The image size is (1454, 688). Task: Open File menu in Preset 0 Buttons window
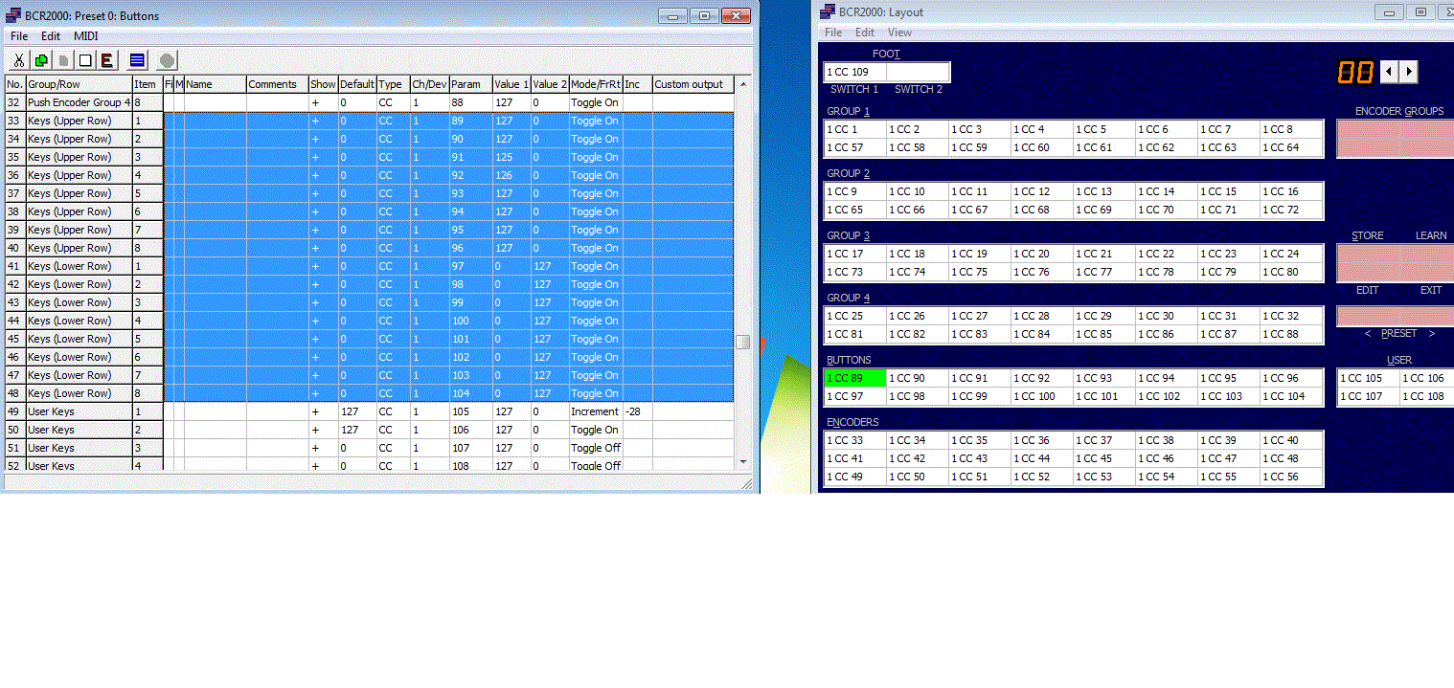(x=19, y=36)
